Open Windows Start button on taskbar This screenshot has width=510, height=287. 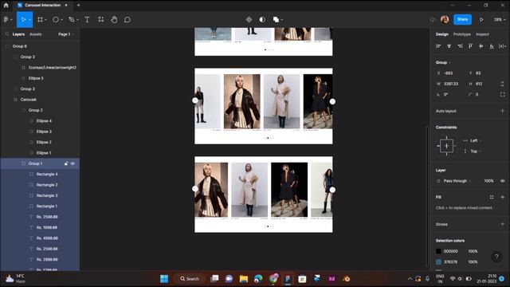[164, 279]
